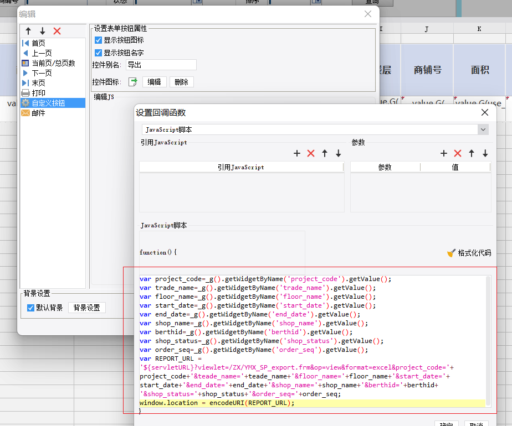Toggle the 显示按钮图标 checkbox
512x426 pixels.
[98, 40]
